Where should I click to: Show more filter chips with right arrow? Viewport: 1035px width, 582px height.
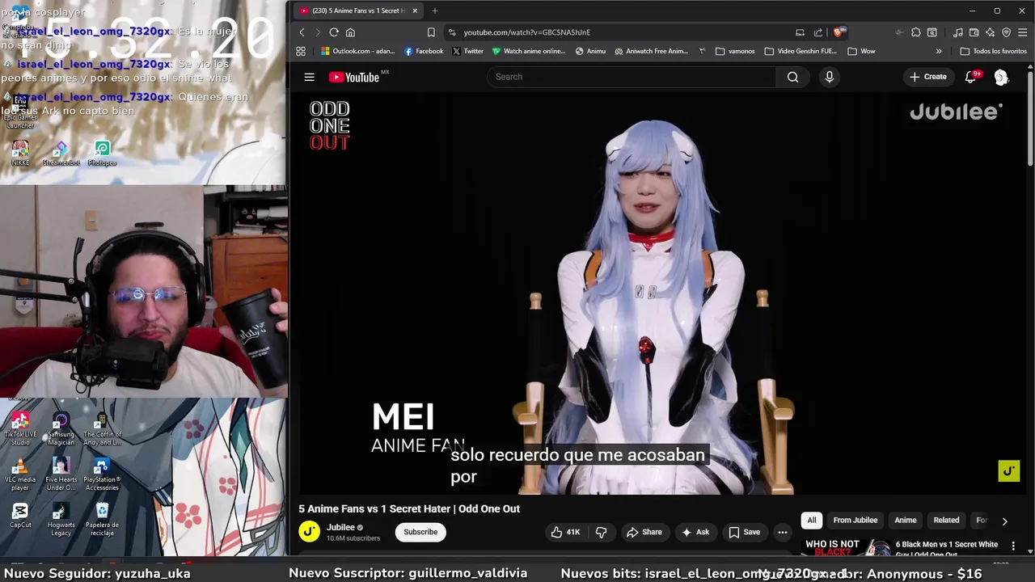click(x=1004, y=521)
